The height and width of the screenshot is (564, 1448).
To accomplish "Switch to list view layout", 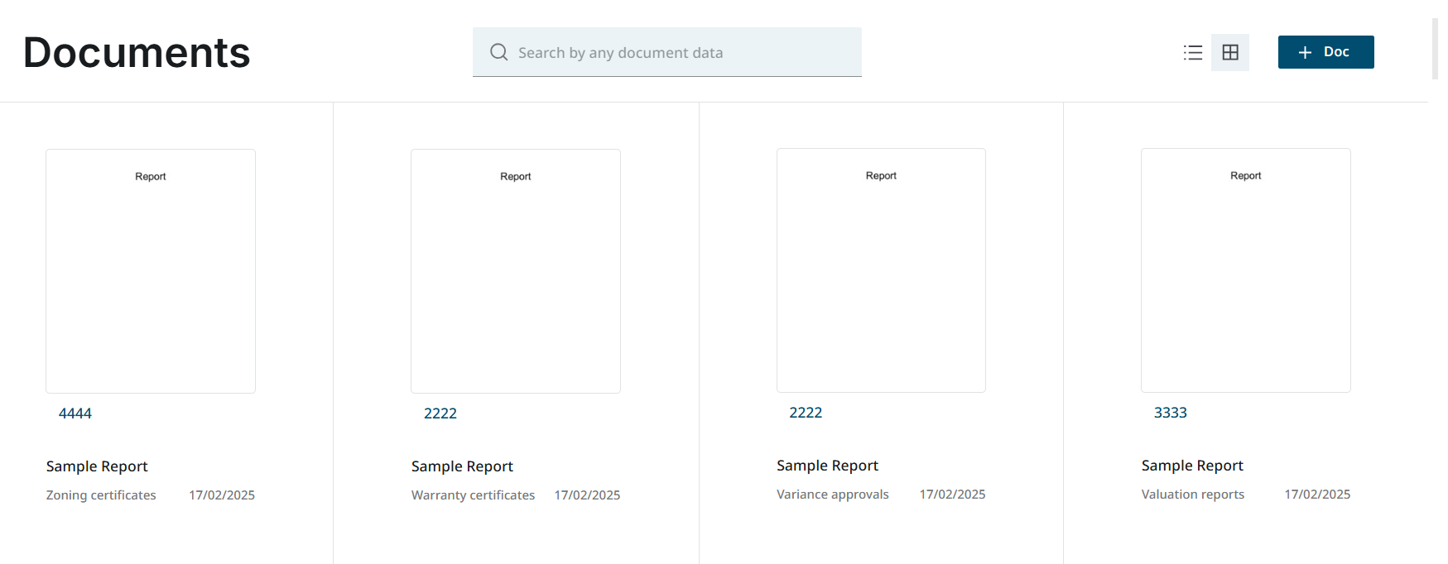I will point(1192,53).
